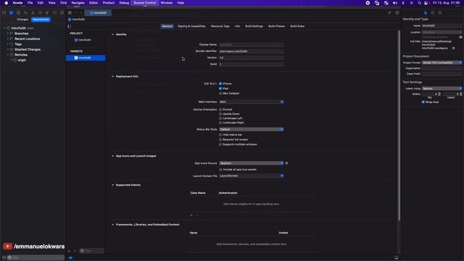Open the Project Format dropdown
This screenshot has height=261, width=464.
[442, 63]
